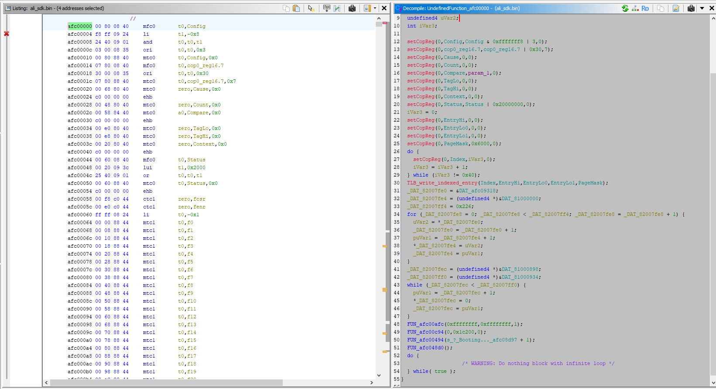The width and height of the screenshot is (716, 389).
Task: Expand the Listing margin options dropdown arrow
Action: coord(375,8)
